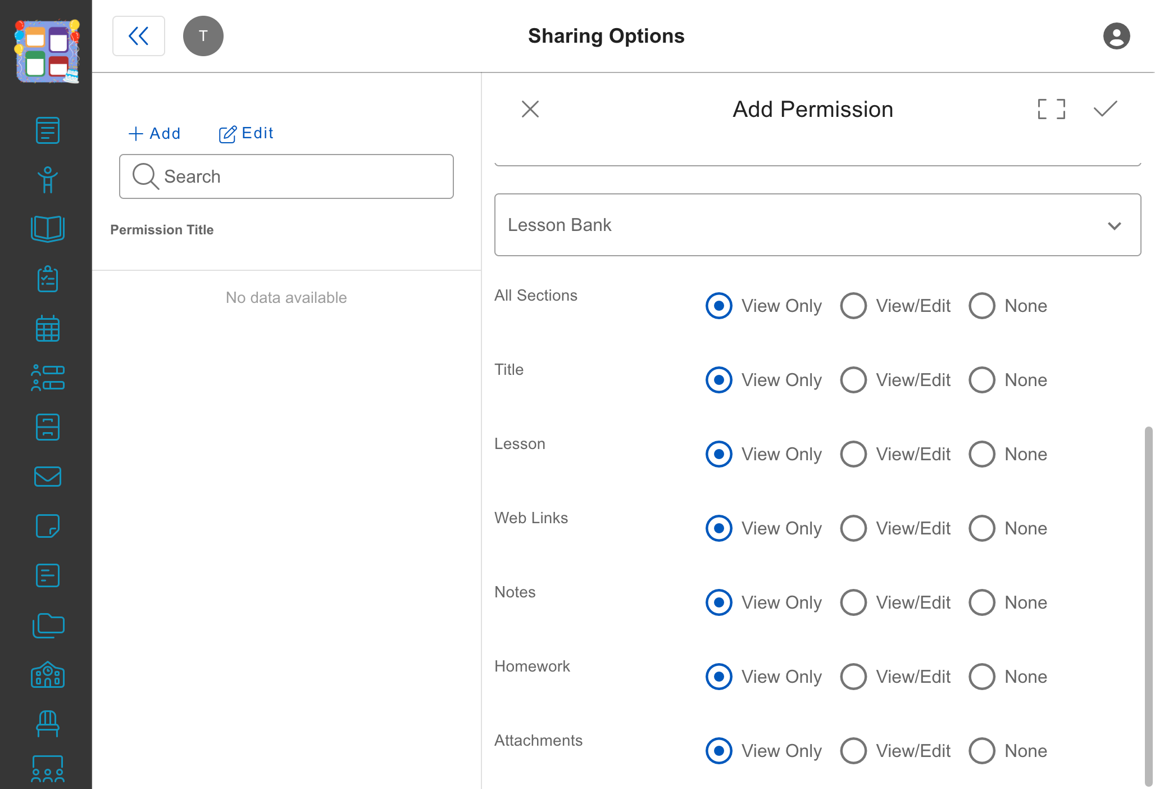Open the document lines icon in sidebar
The image size is (1155, 789).
[x=48, y=575]
